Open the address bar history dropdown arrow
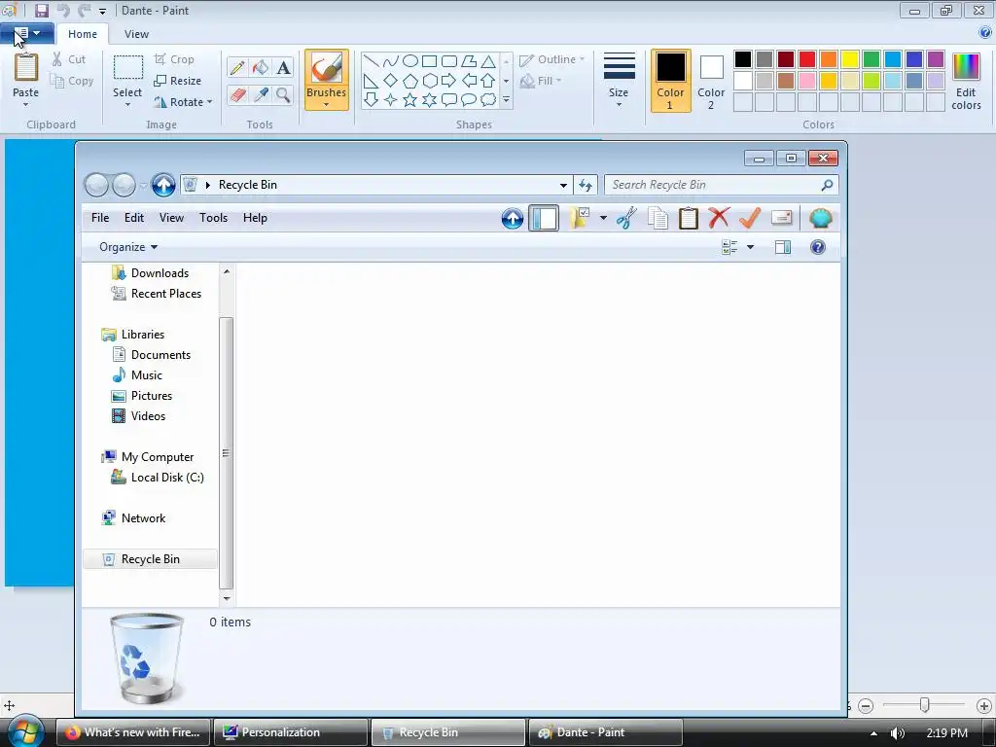 tap(563, 185)
